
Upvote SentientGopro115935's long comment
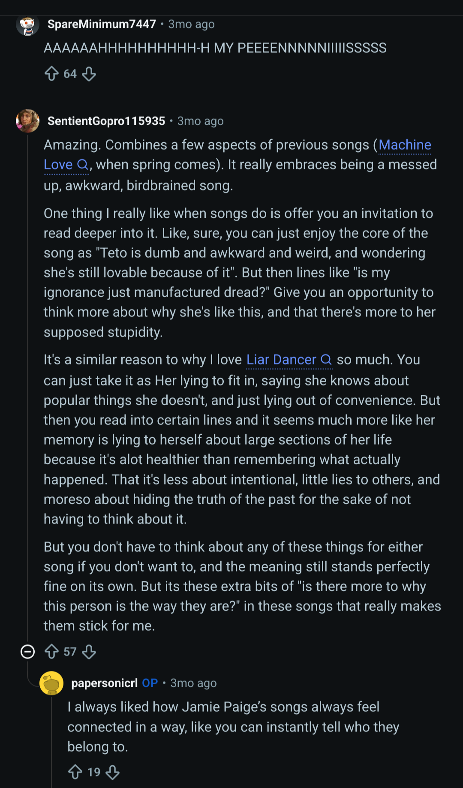click(51, 652)
